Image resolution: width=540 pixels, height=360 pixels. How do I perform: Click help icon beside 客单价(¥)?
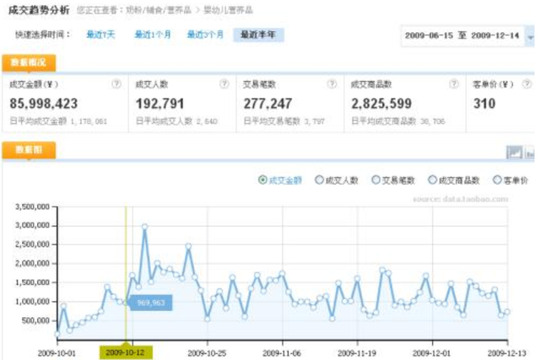pos(529,85)
